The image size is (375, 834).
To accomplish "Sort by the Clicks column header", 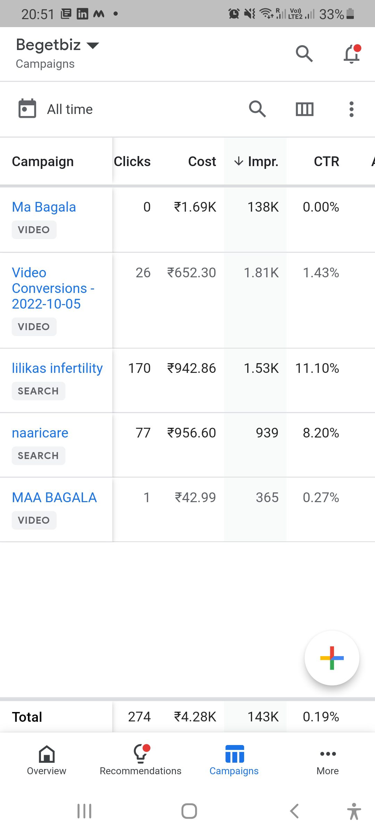I will 132,162.
